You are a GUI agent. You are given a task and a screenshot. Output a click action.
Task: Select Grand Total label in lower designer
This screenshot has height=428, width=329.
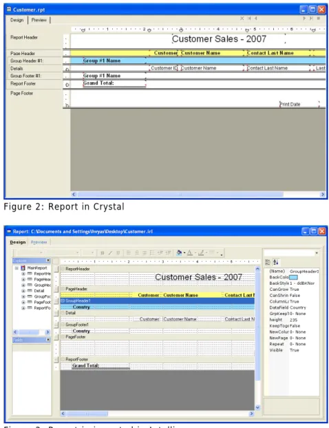coord(85,366)
